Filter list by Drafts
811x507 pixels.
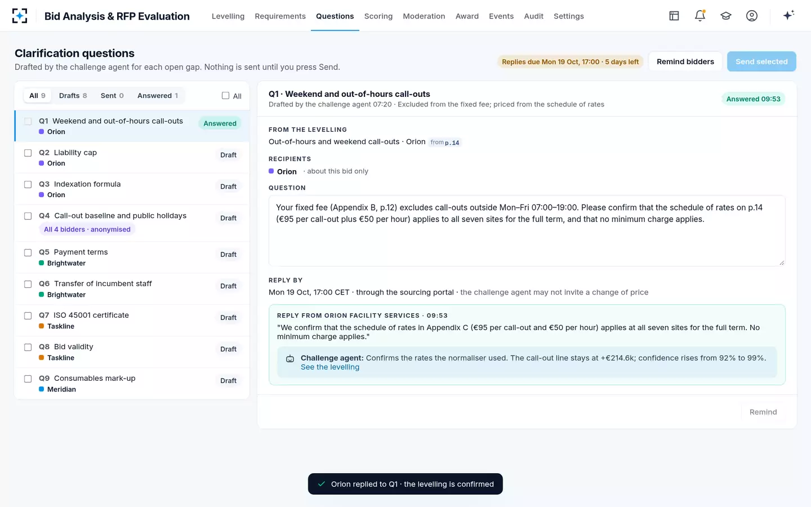click(73, 96)
